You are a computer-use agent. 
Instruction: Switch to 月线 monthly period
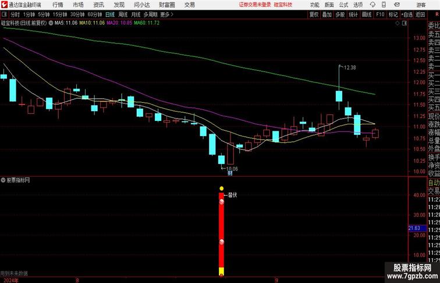point(136,15)
